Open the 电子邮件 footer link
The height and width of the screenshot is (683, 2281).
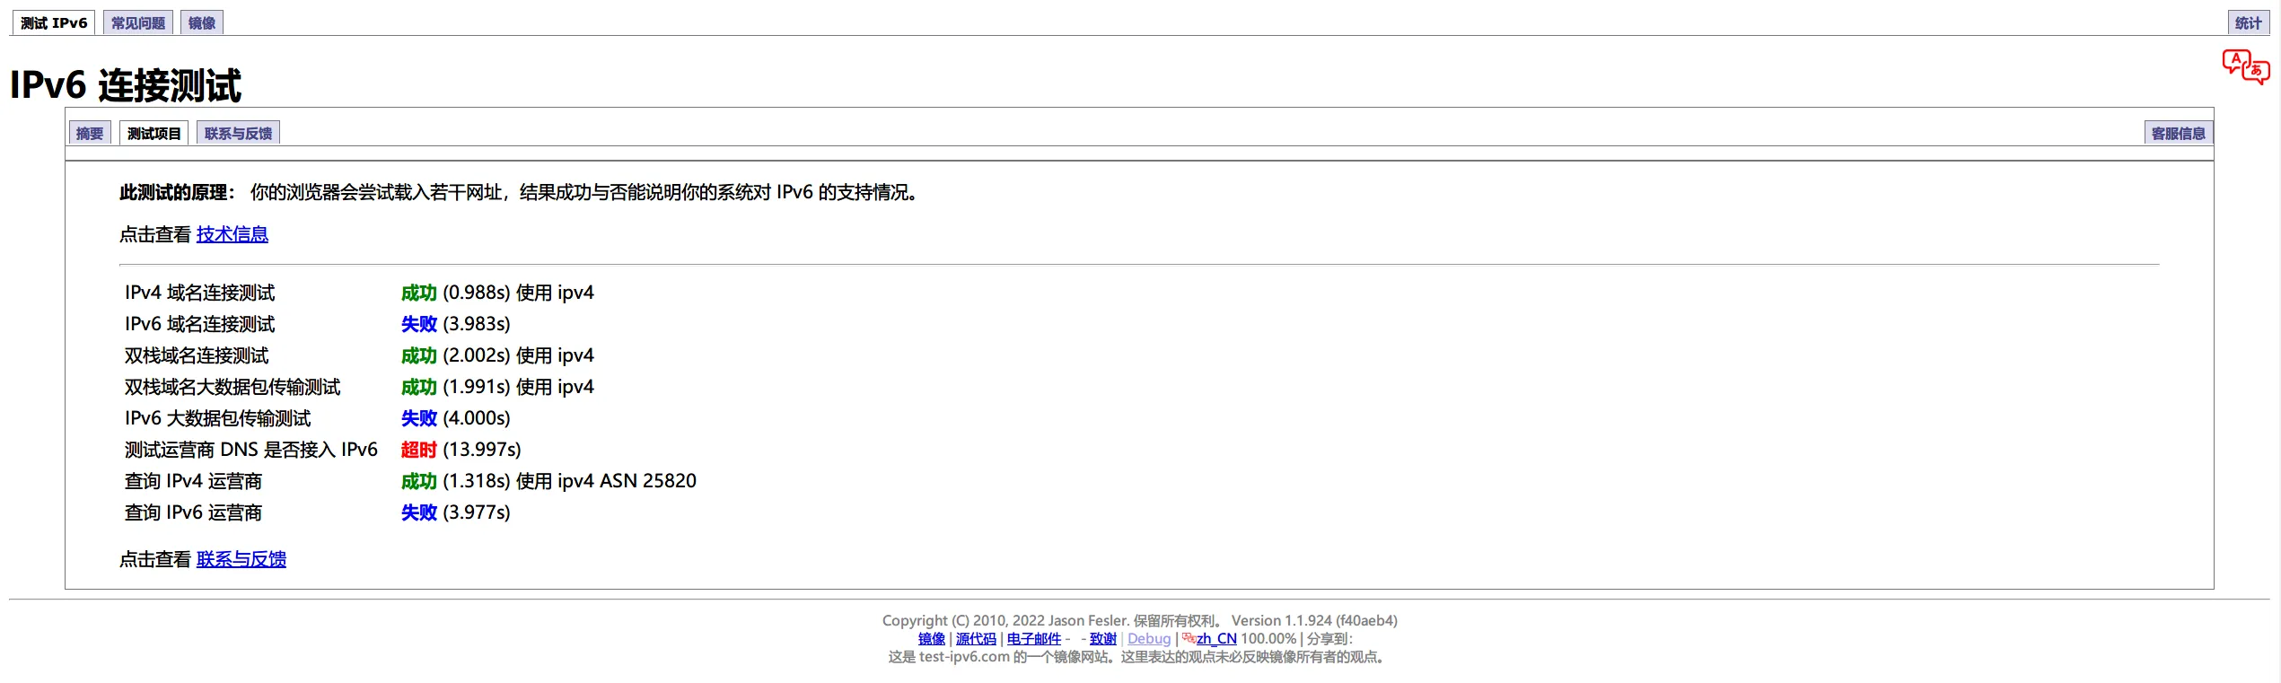1034,639
